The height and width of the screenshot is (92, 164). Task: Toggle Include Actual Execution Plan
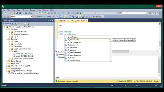pos(70,17)
